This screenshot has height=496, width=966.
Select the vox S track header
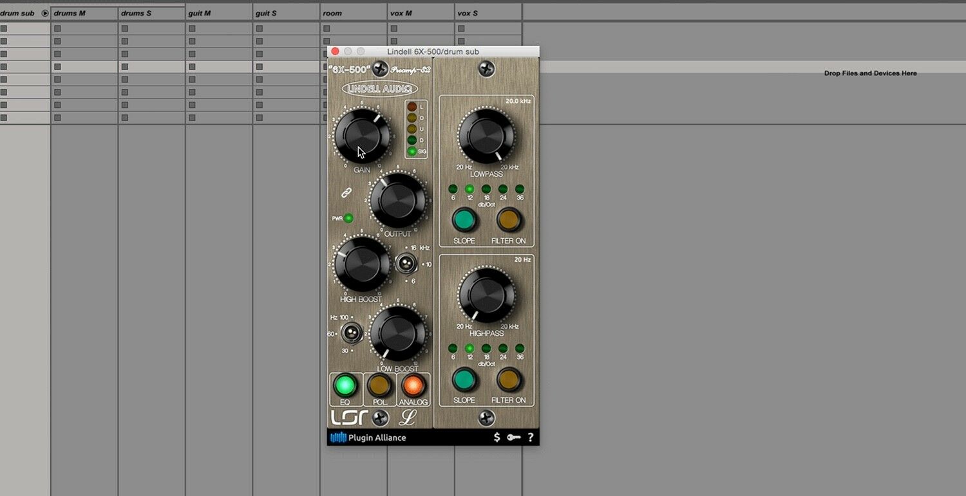point(488,13)
